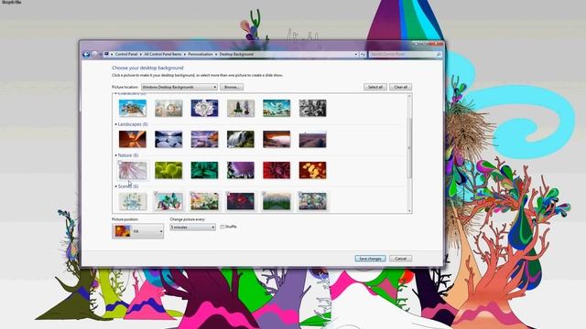Select the lavender field landscape
The height and width of the screenshot is (329, 586).
[x=312, y=140]
